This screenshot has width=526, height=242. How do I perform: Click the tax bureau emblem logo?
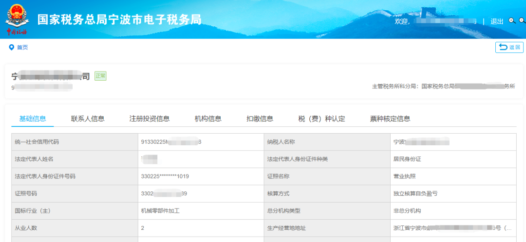coord(17,19)
